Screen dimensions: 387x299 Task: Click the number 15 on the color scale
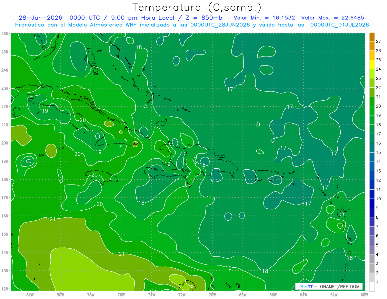pos(378,153)
